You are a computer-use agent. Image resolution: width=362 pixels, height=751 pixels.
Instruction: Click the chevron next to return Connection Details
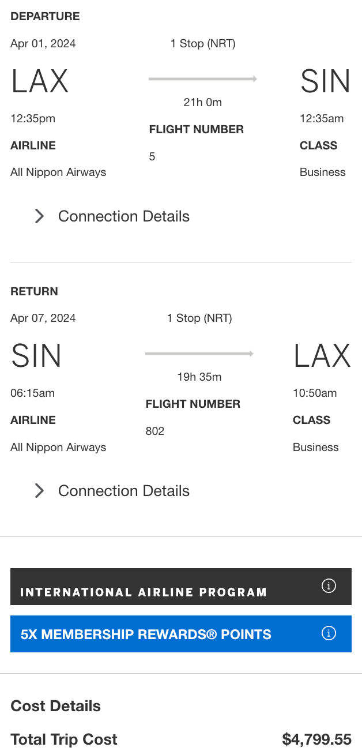coord(39,491)
